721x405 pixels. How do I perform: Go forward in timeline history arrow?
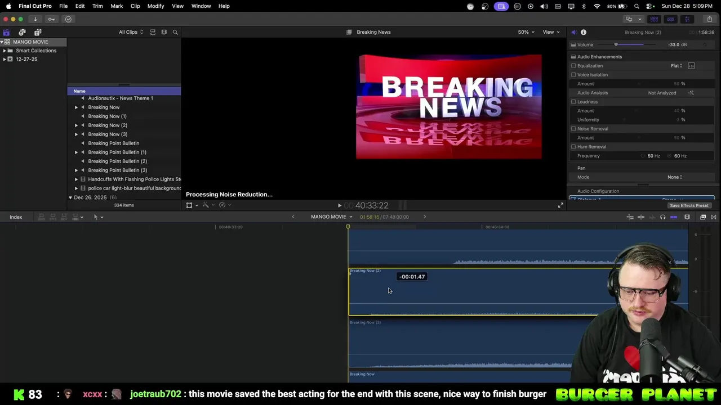click(425, 217)
